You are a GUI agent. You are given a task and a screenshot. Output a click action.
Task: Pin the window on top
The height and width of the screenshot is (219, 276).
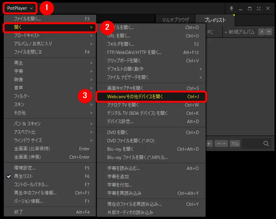coord(231,8)
